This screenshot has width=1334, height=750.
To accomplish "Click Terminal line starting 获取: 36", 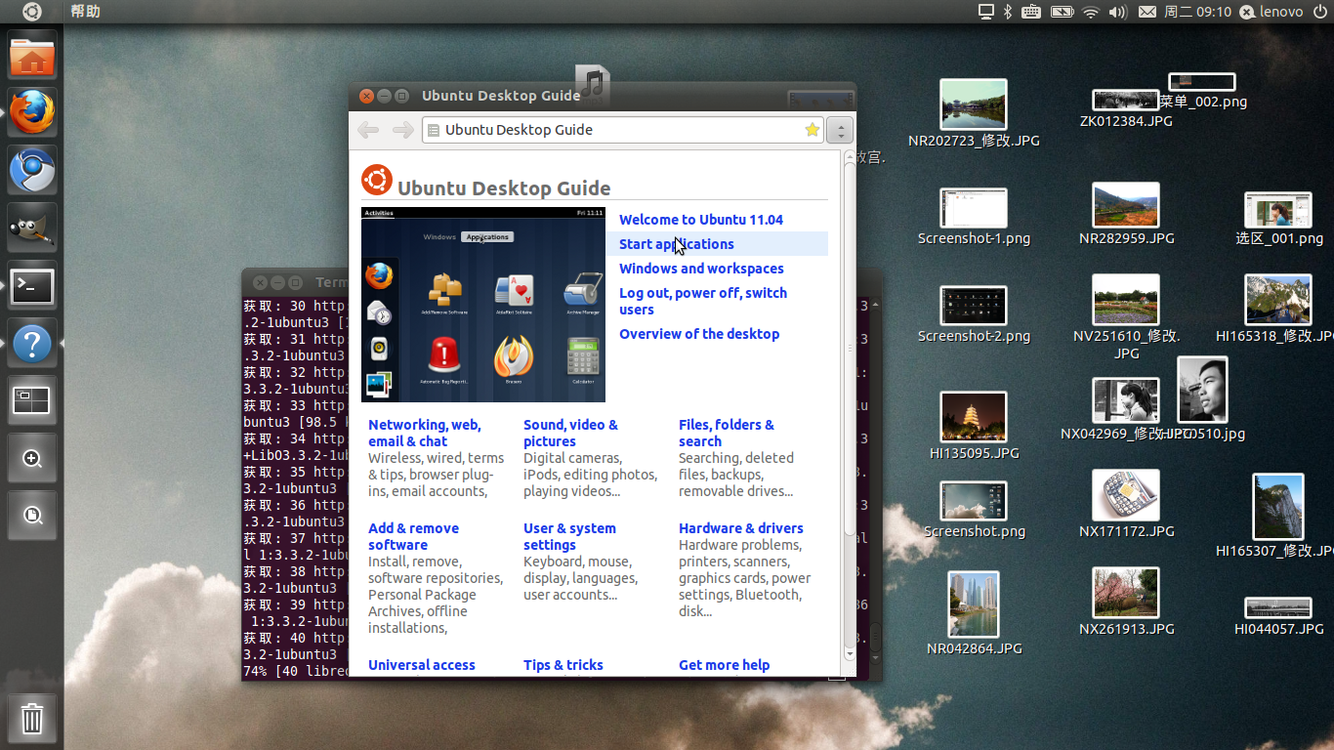I will point(295,505).
